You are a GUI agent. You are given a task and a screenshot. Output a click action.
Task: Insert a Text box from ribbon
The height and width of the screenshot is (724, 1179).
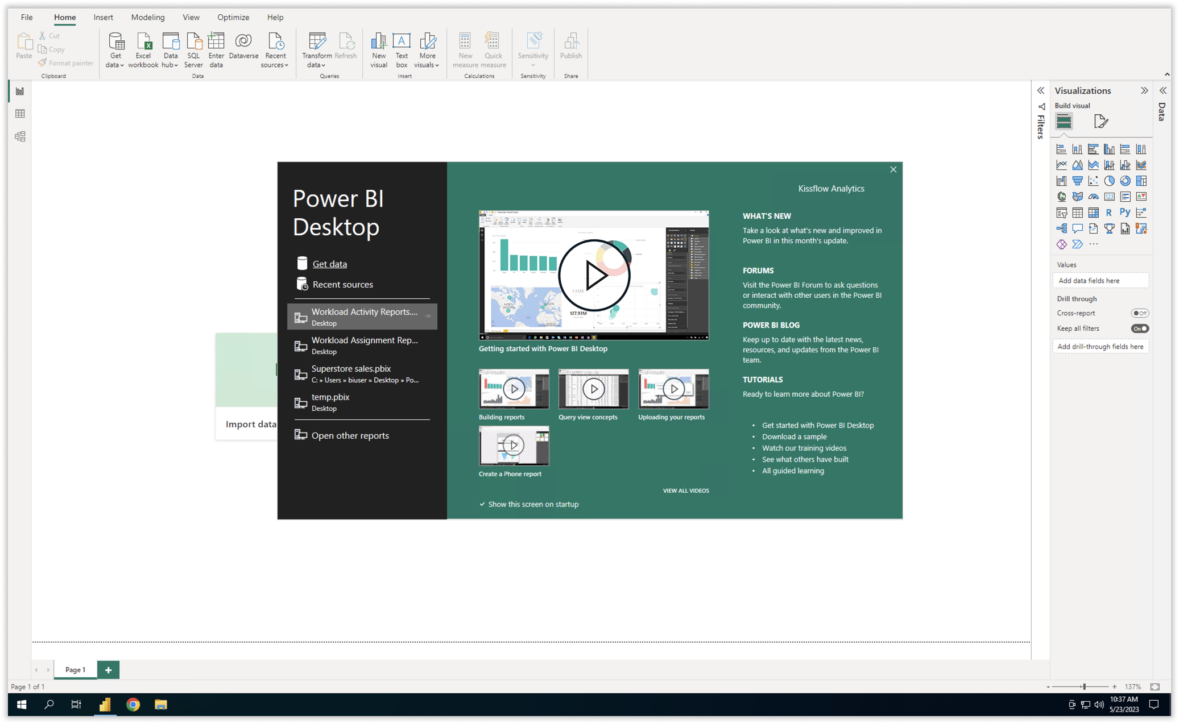[x=402, y=50]
